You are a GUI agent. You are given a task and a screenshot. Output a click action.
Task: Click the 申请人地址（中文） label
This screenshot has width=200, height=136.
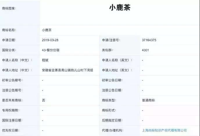click(x=17, y=70)
